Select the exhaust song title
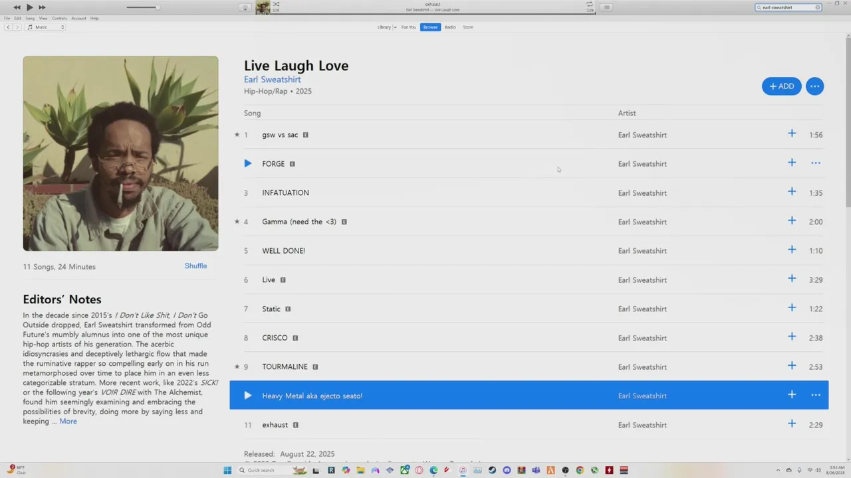This screenshot has width=851, height=478. pos(275,425)
